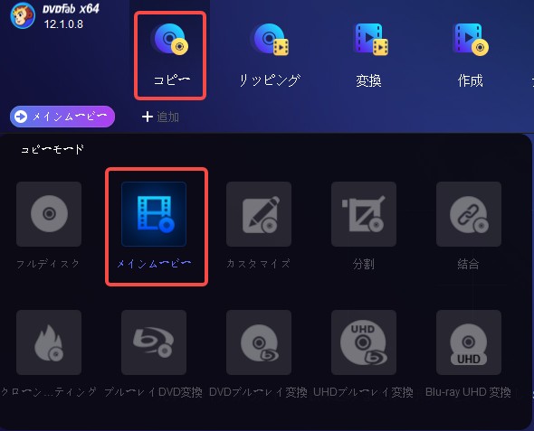Select Blu-ray UHD 変換 mode
The image size is (534, 431).
pyautogui.click(x=469, y=342)
